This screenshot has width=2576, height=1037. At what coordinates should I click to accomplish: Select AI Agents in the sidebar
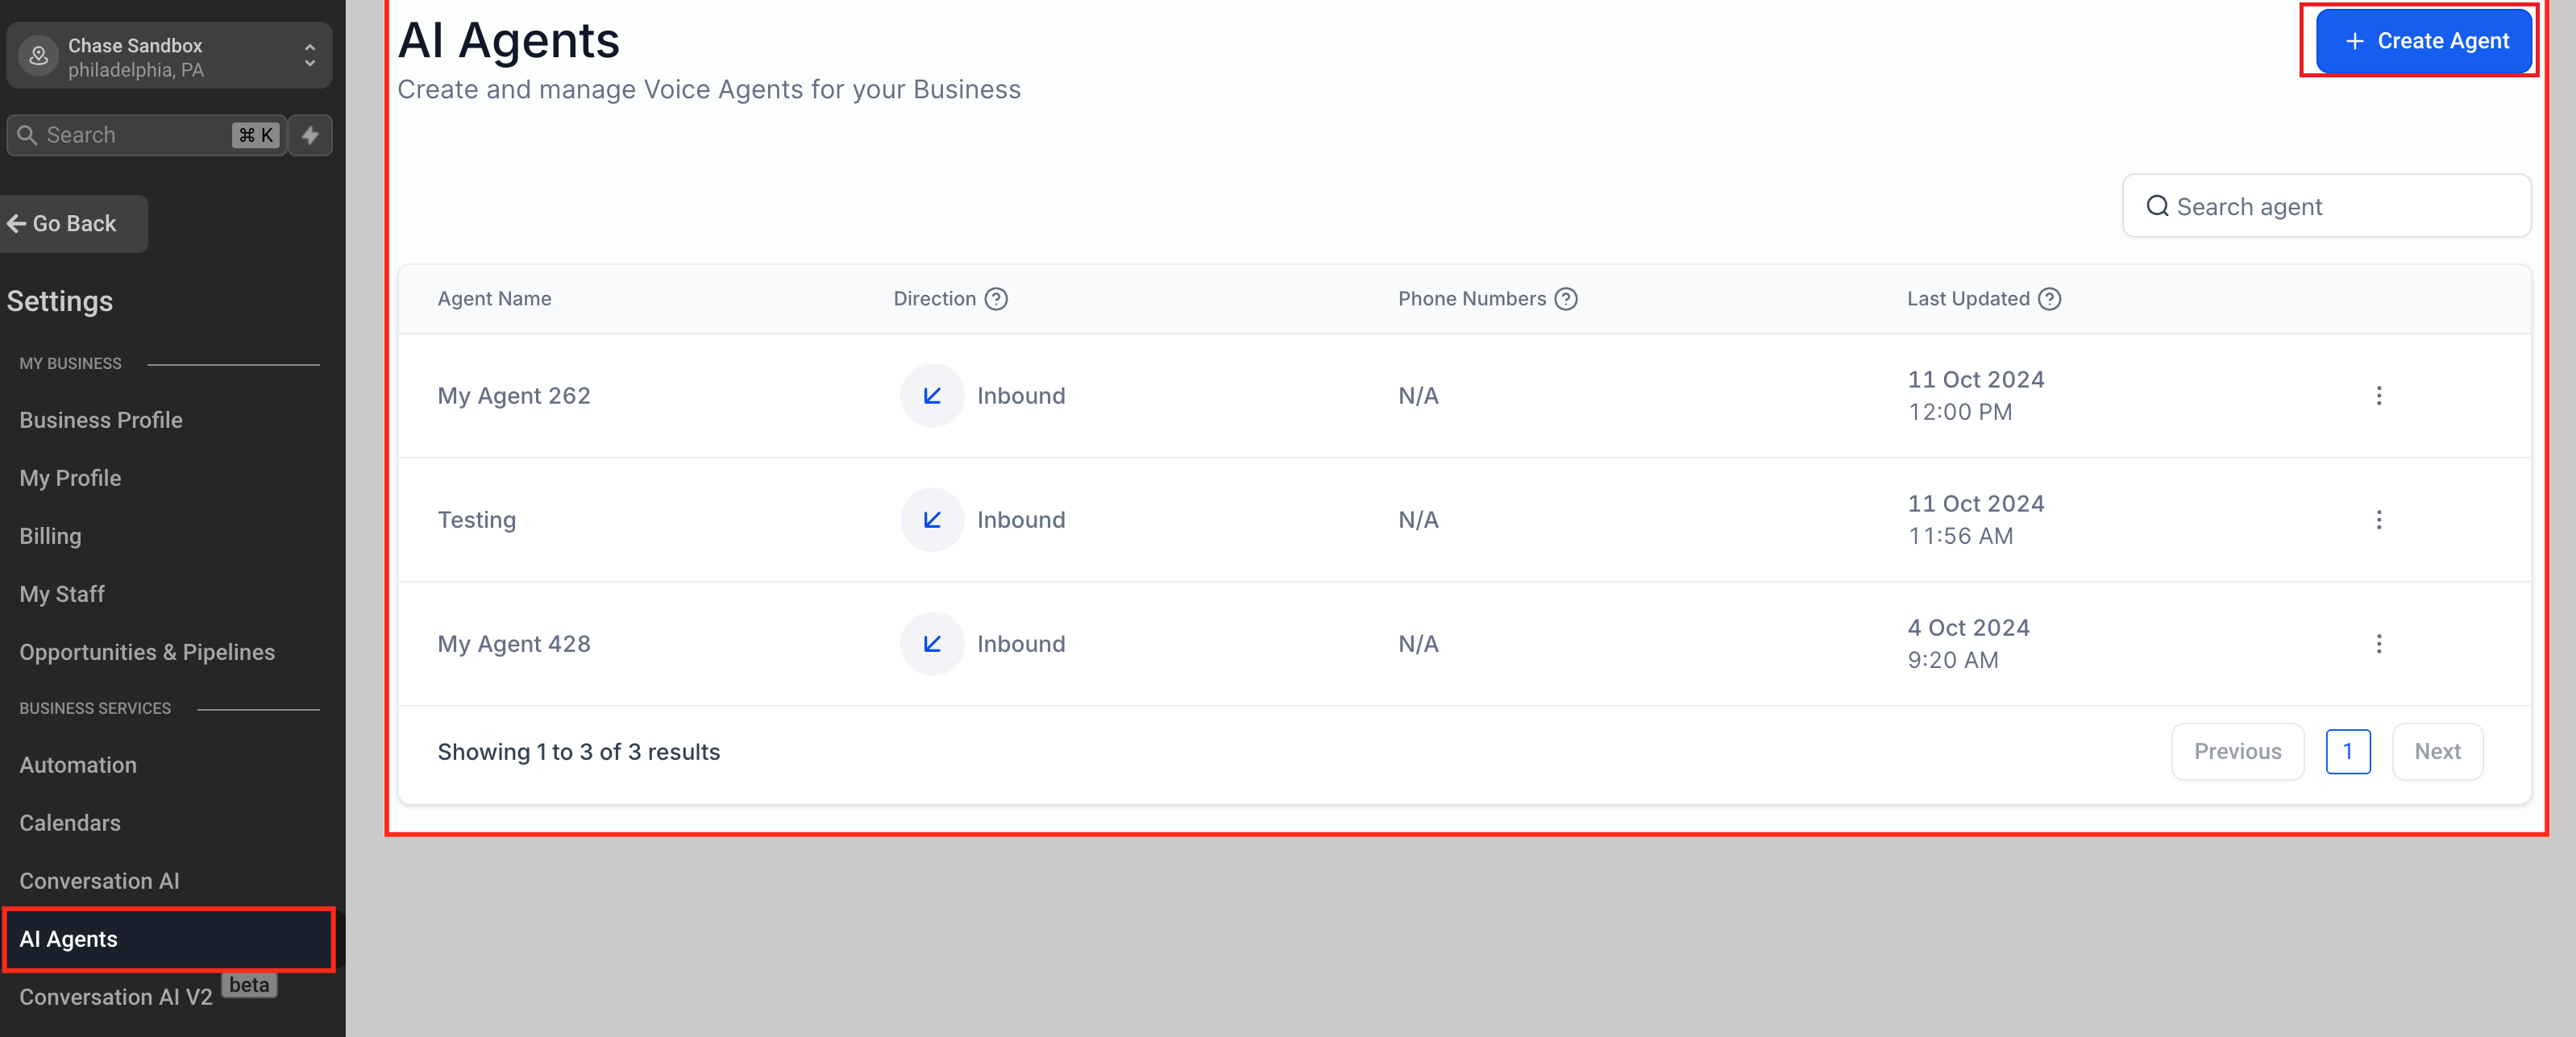[169, 939]
